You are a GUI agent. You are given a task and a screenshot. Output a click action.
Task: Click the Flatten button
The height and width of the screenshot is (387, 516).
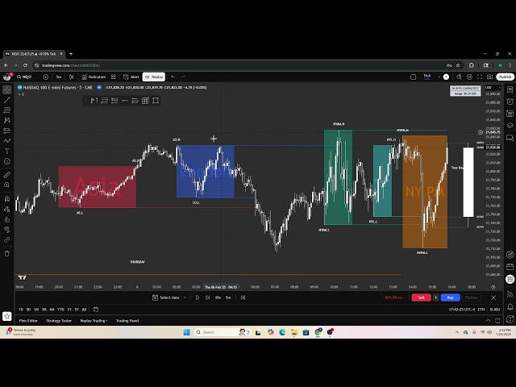point(471,298)
